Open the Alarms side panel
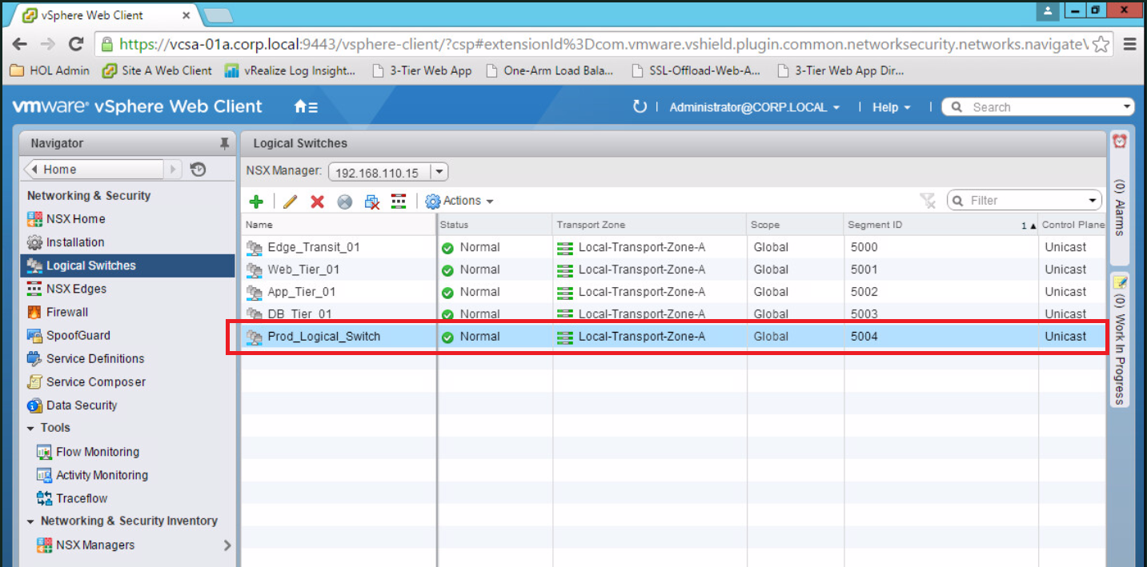 coord(1120,198)
